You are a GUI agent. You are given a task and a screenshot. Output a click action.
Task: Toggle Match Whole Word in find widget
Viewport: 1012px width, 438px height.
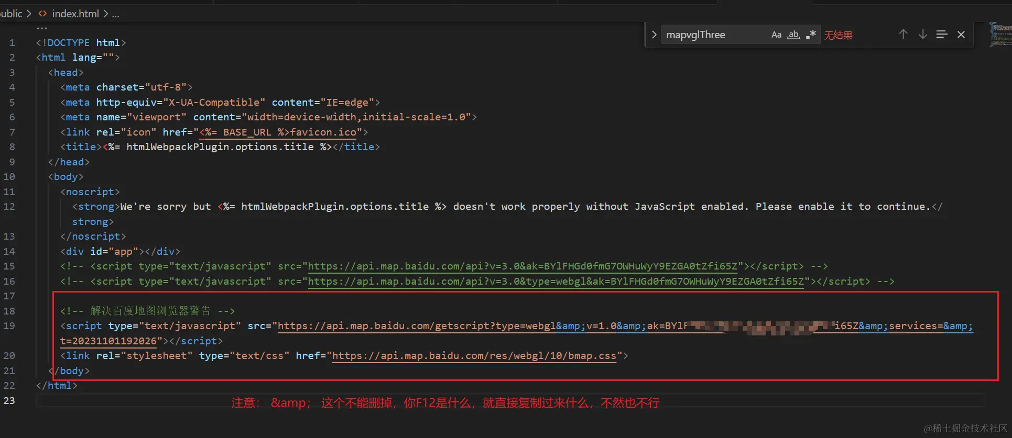click(794, 35)
